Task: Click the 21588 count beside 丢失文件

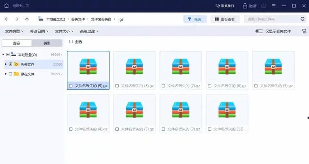Action: tap(58, 64)
